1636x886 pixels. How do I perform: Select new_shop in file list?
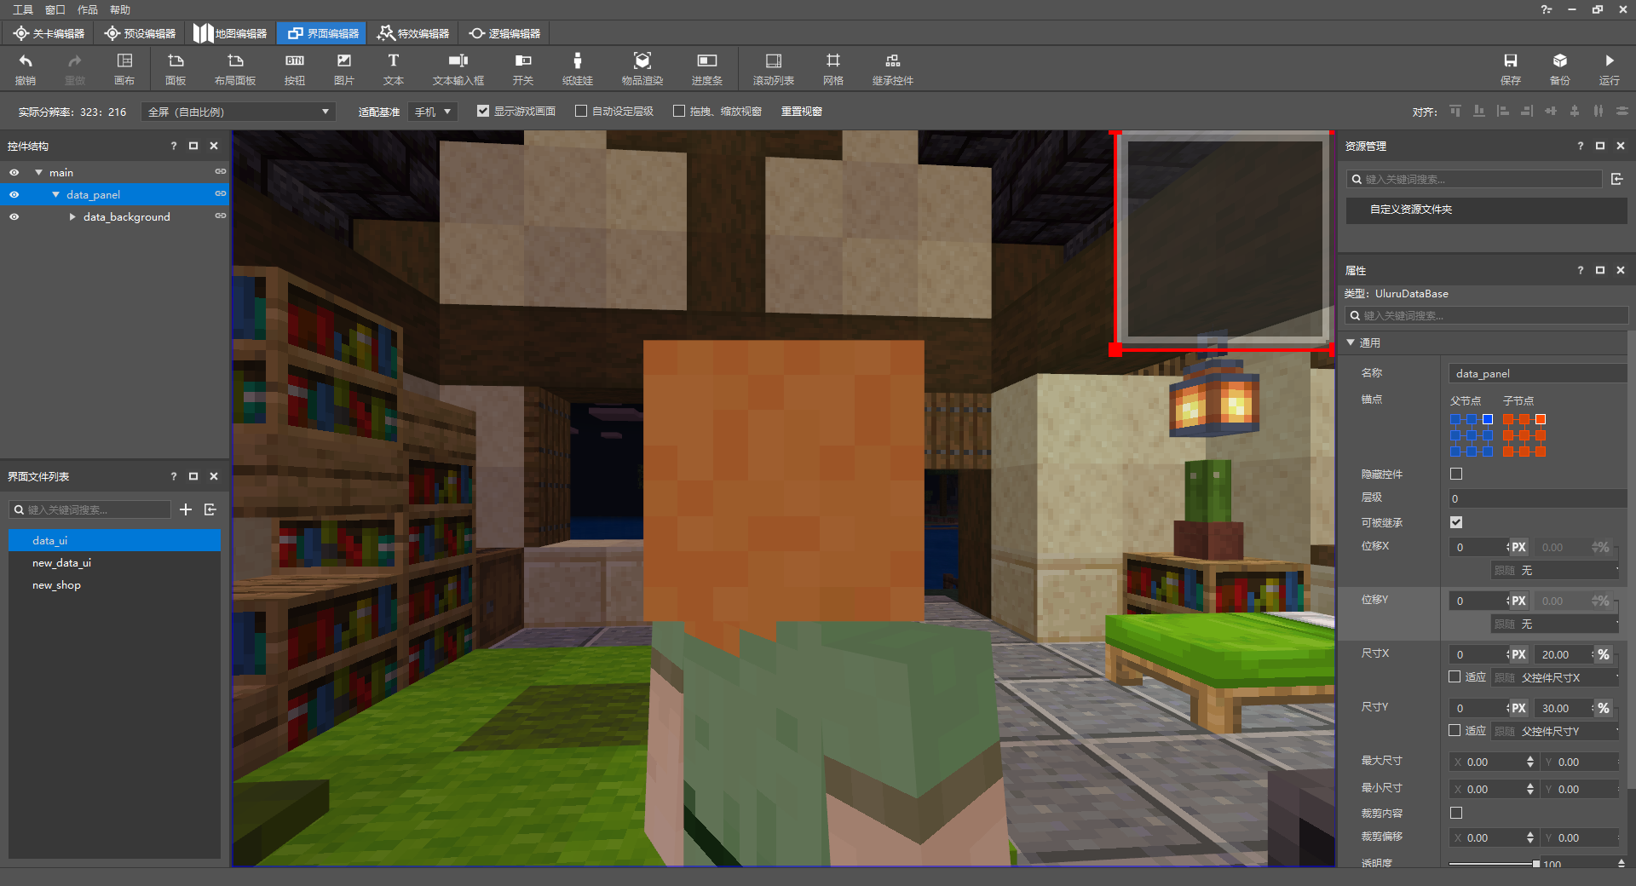[x=114, y=584]
